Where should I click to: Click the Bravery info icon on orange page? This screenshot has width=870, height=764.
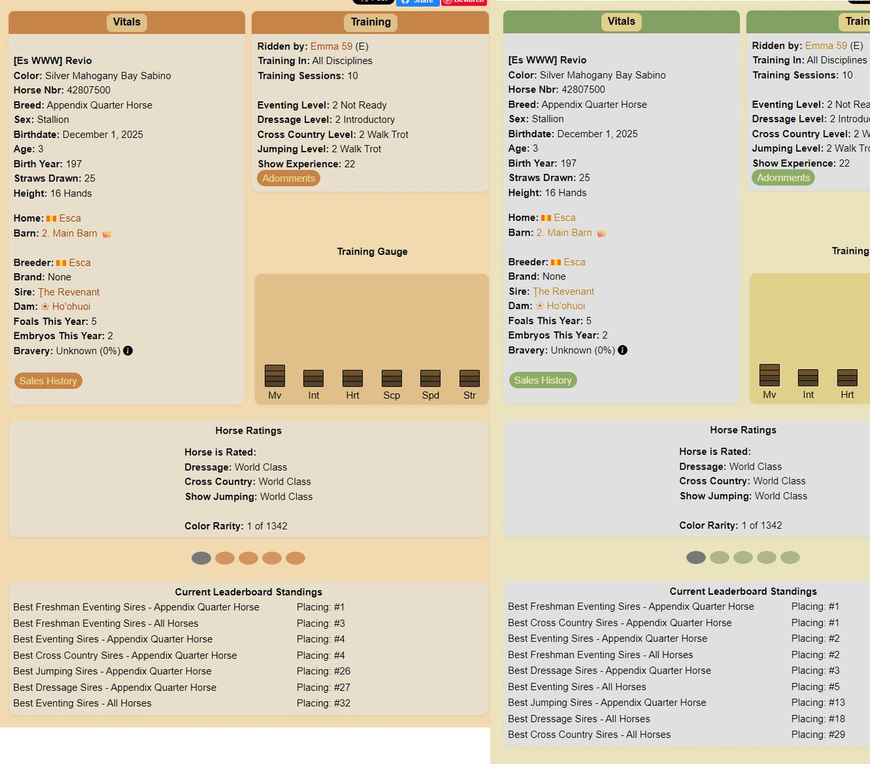tap(128, 351)
